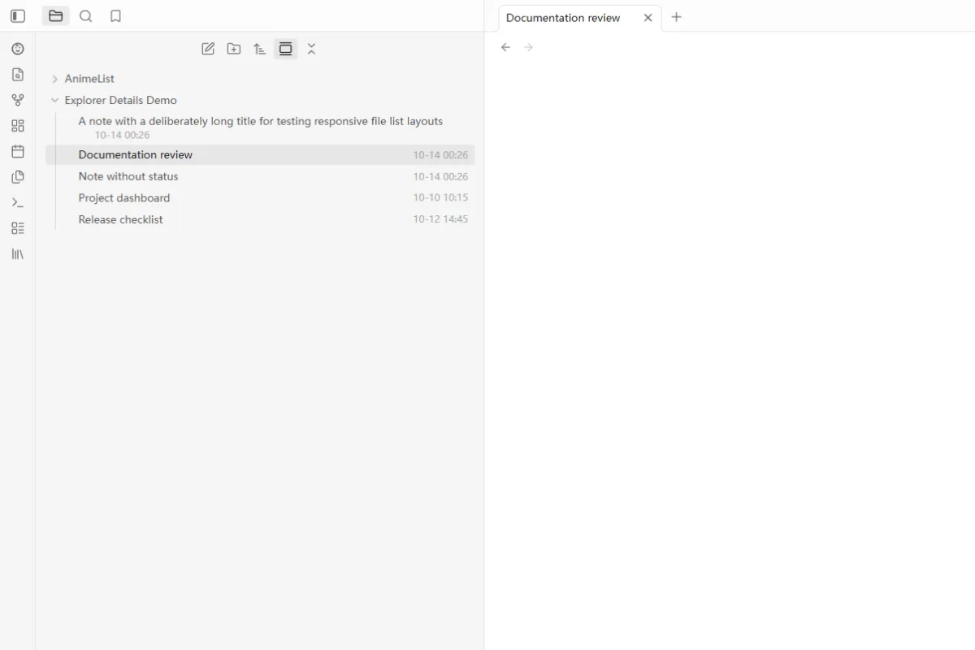Collapse the Explorer Details Demo folder chevron

54,101
